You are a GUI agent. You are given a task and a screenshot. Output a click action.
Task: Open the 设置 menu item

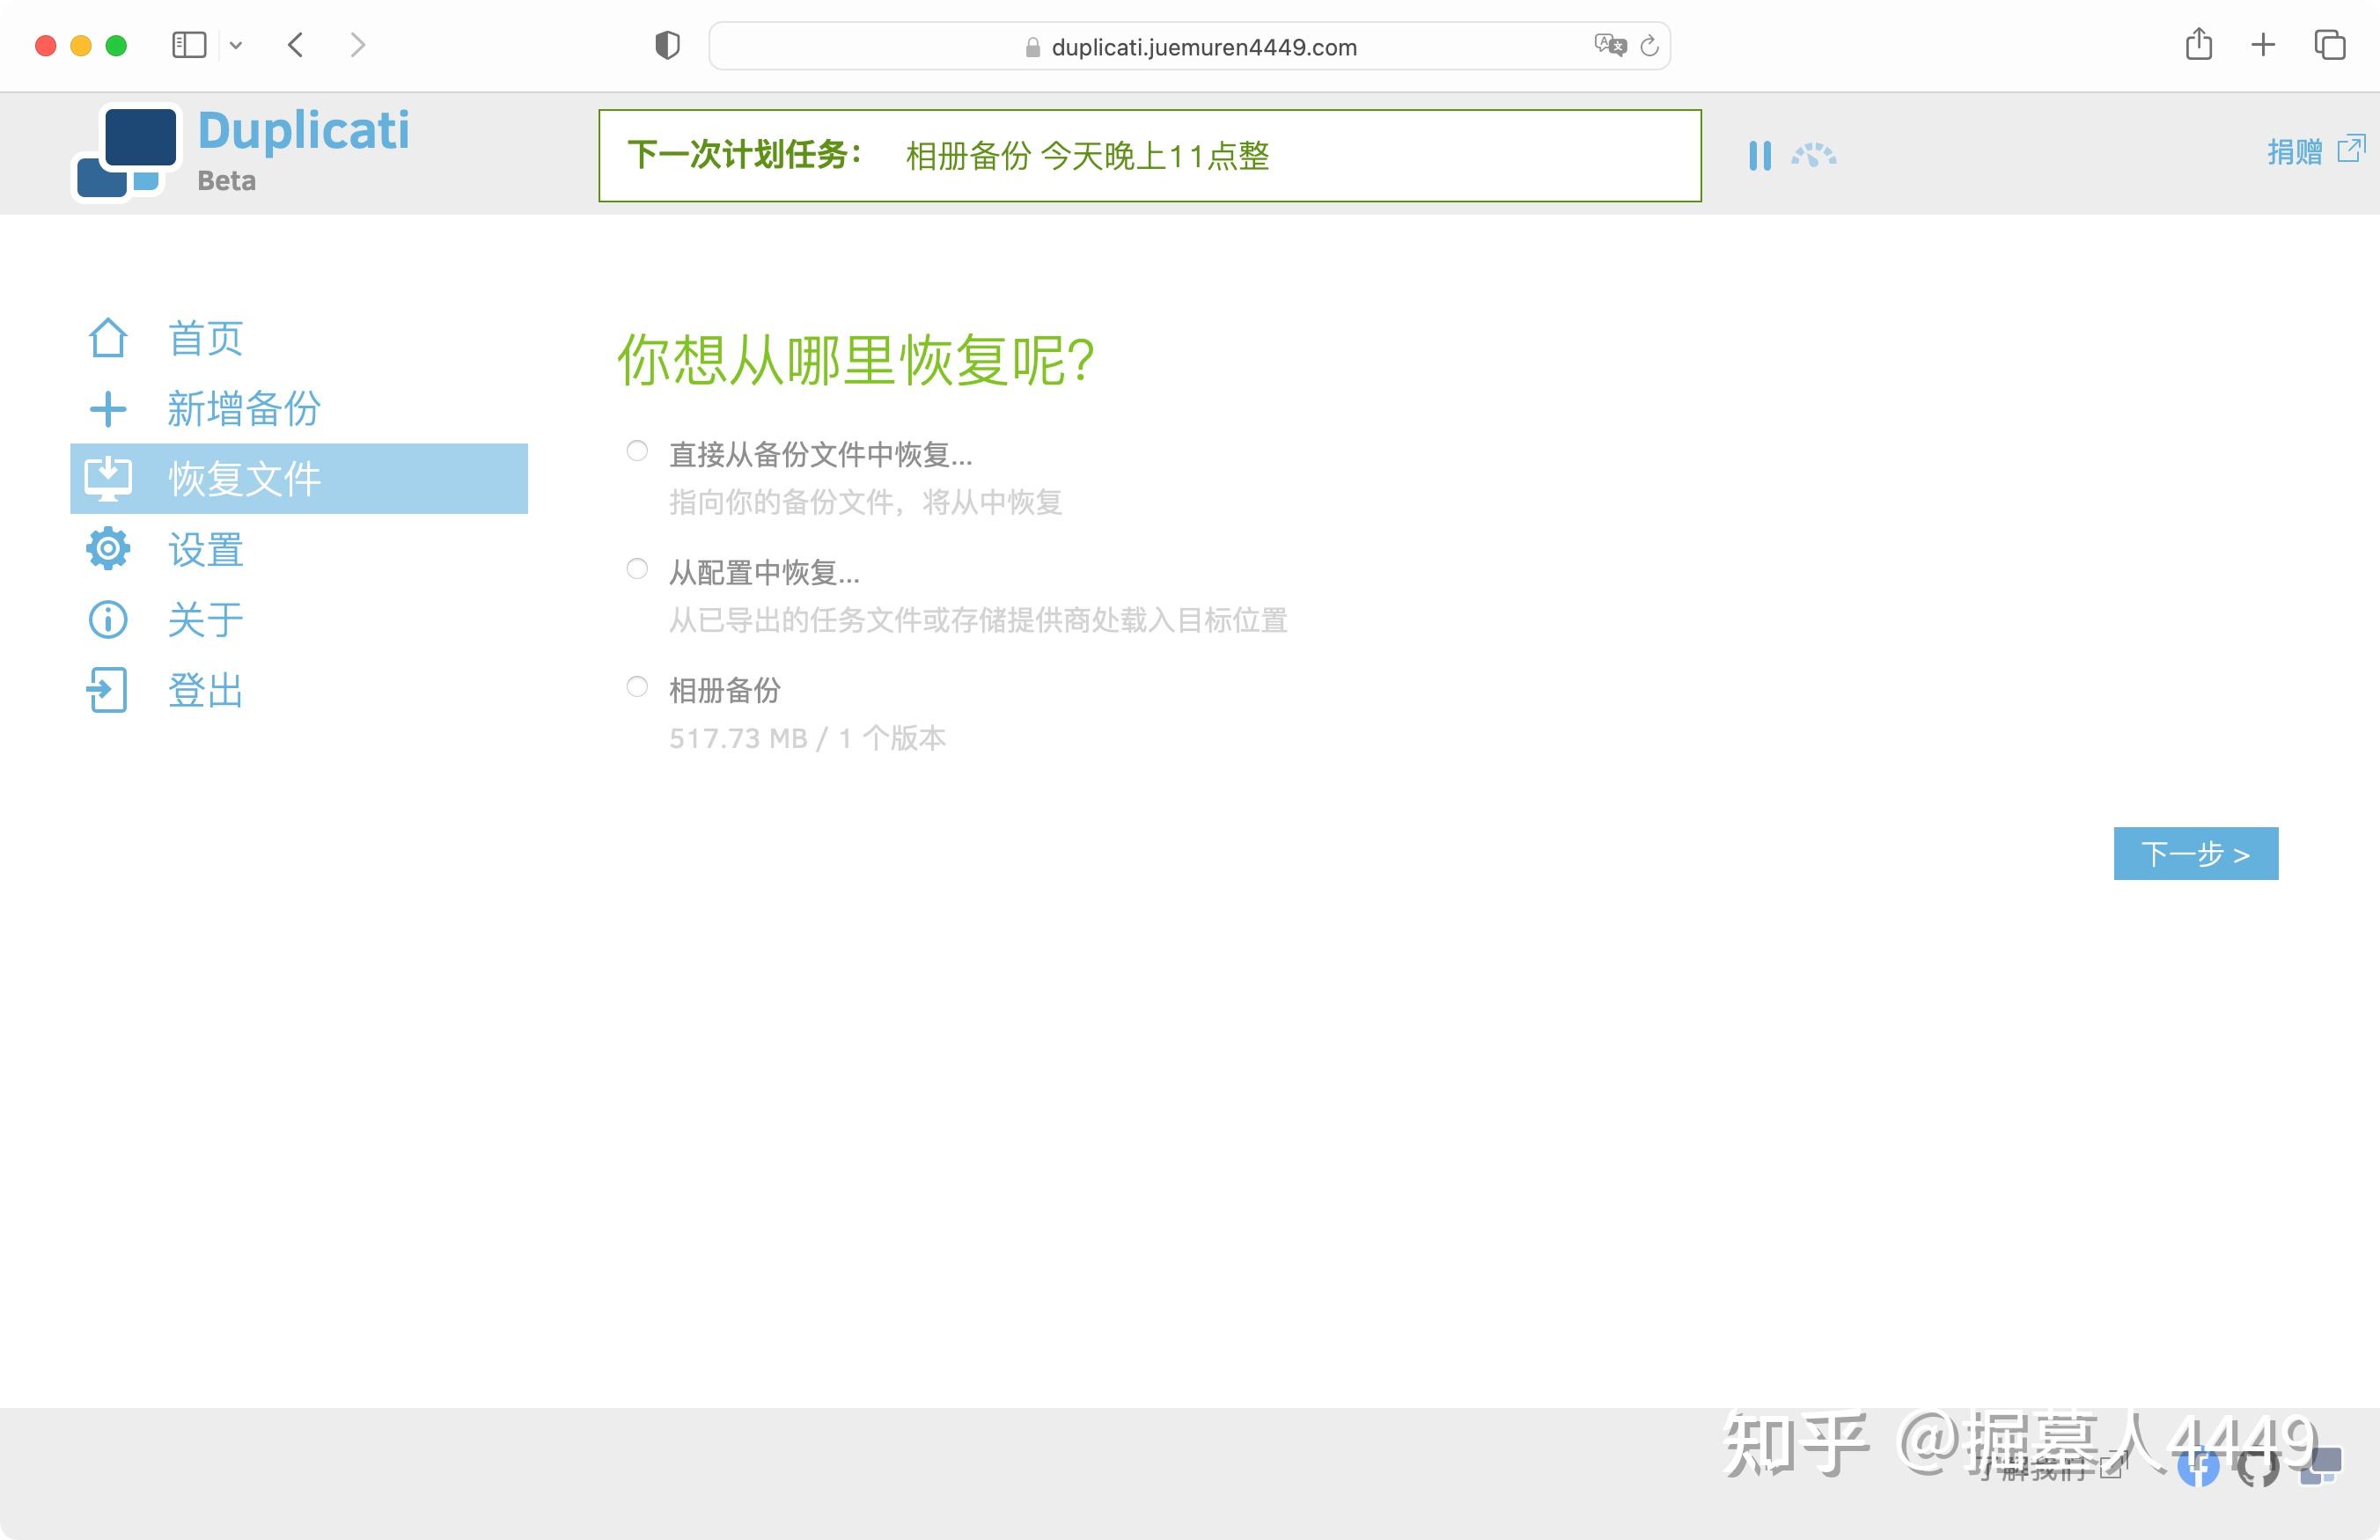(205, 550)
